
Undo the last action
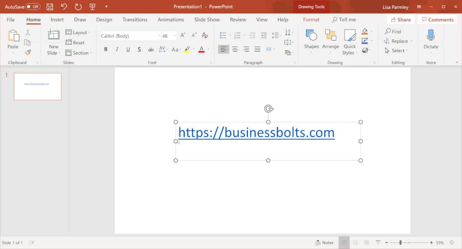pyautogui.click(x=64, y=7)
